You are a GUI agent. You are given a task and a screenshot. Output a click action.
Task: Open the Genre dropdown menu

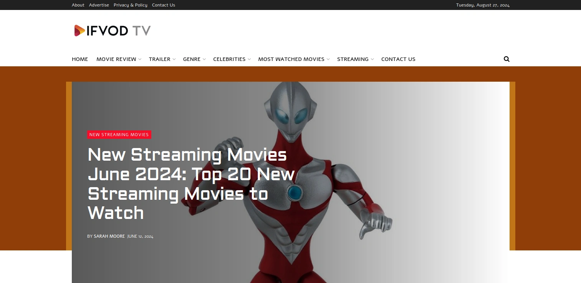[194, 59]
